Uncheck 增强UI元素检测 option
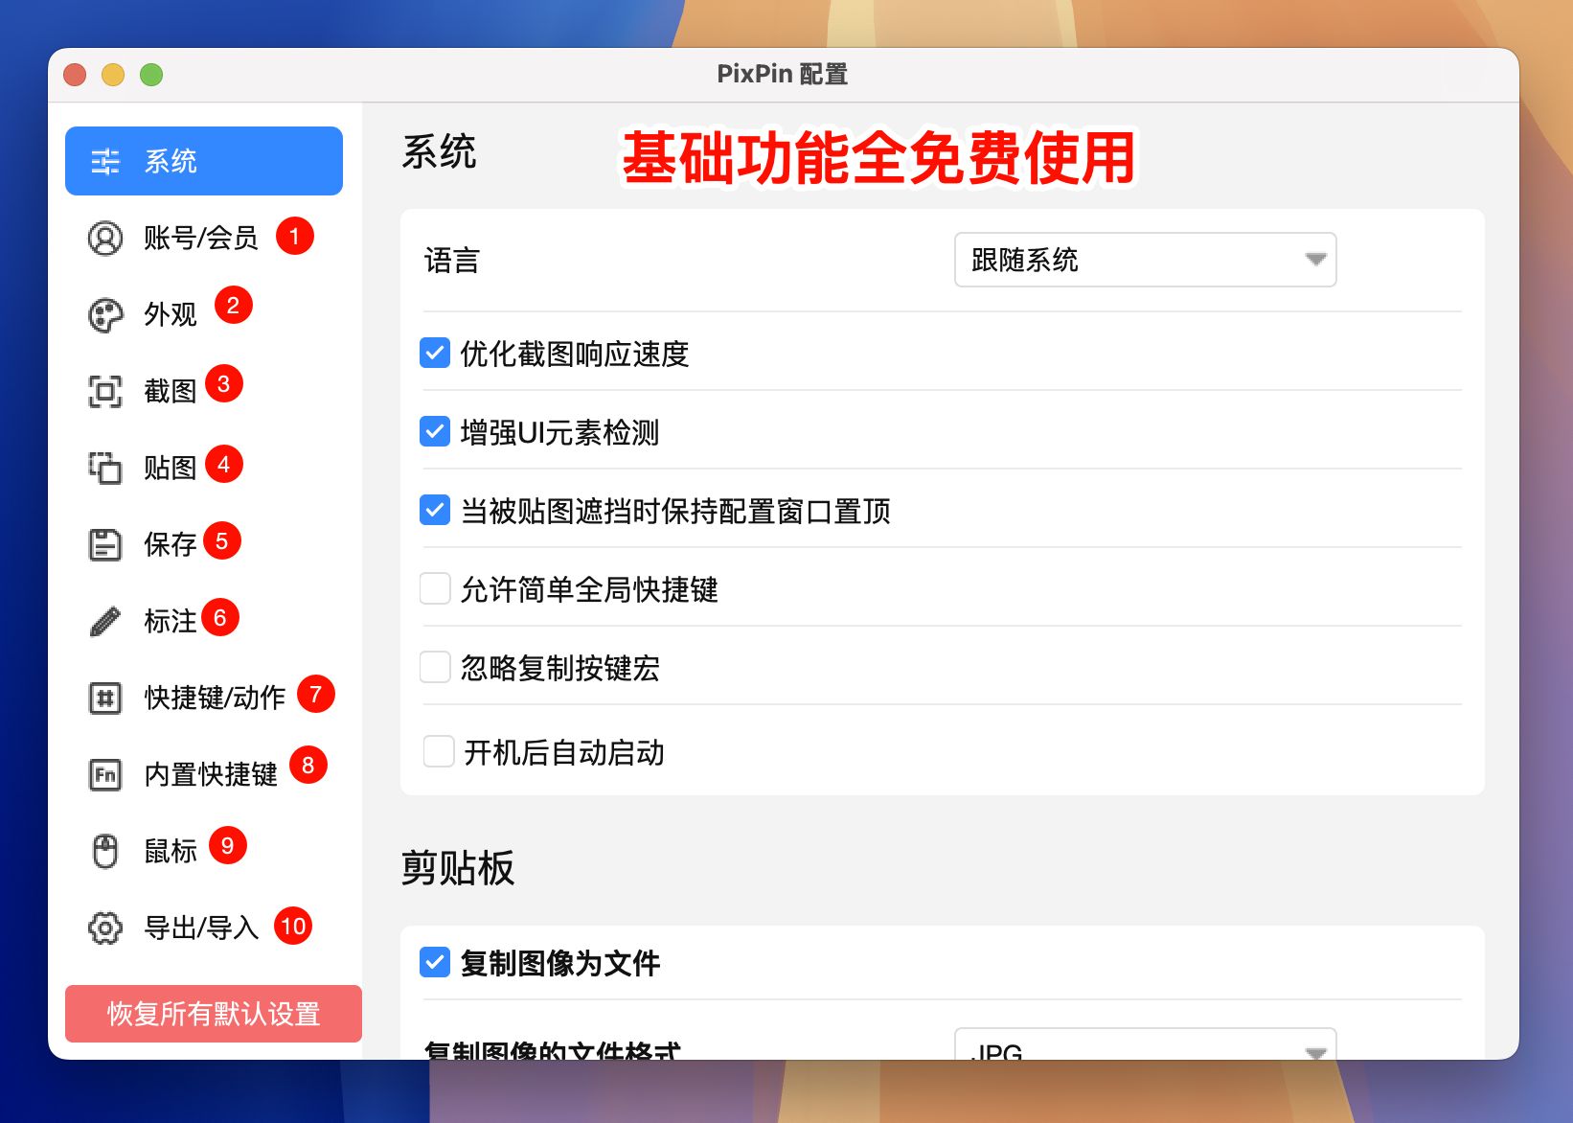 pyautogui.click(x=434, y=431)
